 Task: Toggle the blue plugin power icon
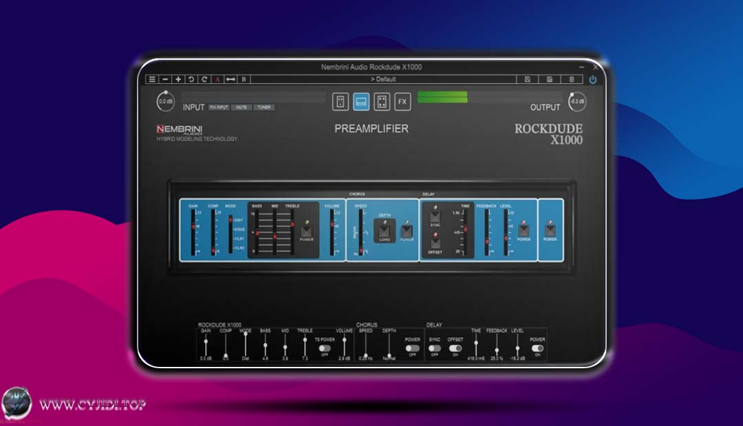593,80
